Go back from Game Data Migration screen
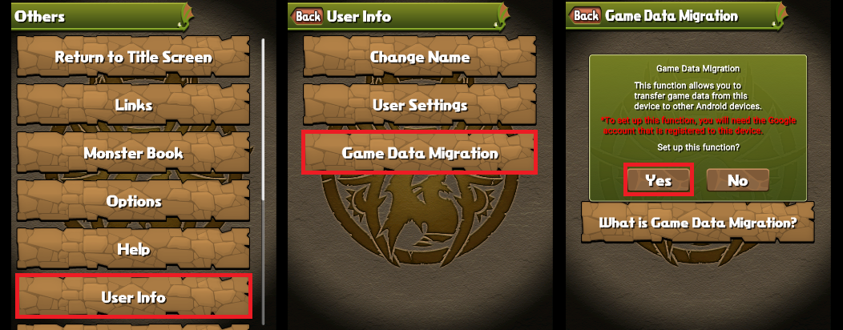The width and height of the screenshot is (843, 330). [x=586, y=15]
